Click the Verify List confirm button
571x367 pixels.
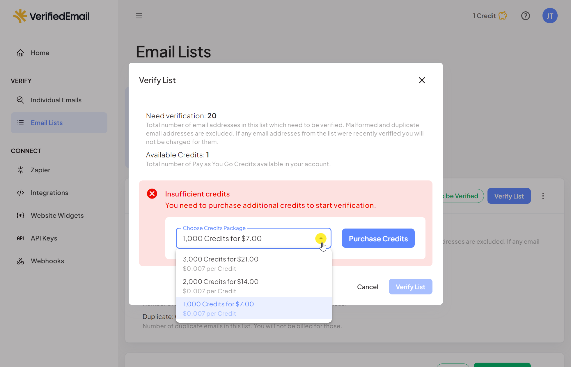click(410, 287)
